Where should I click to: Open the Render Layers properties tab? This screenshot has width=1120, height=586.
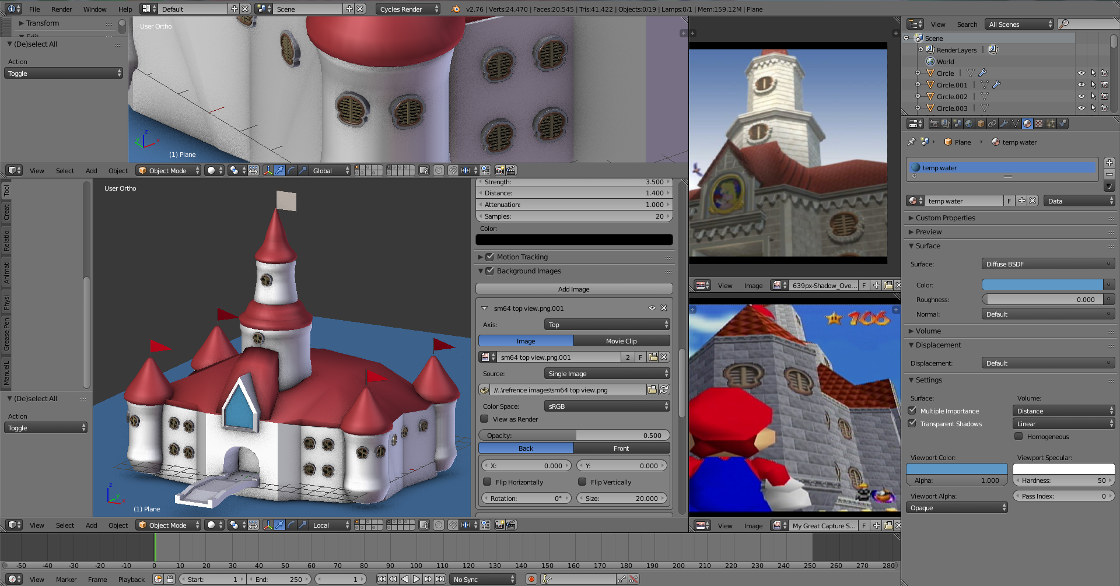946,124
